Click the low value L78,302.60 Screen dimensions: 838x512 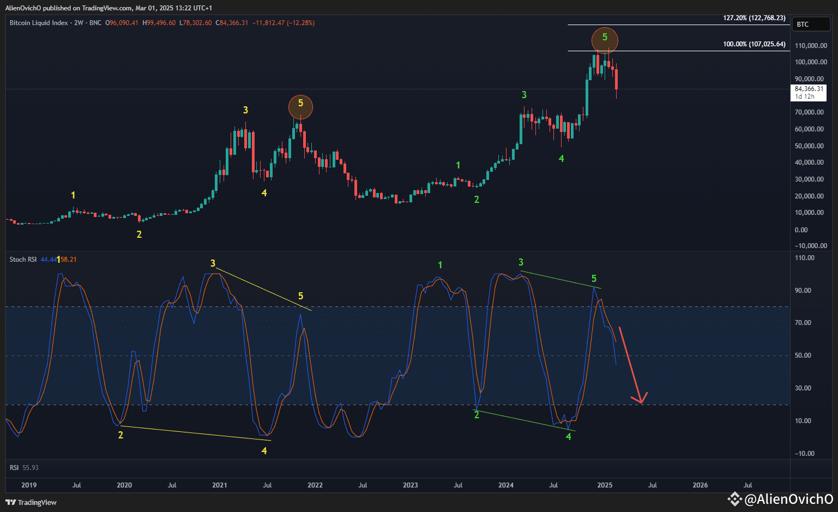coord(195,23)
